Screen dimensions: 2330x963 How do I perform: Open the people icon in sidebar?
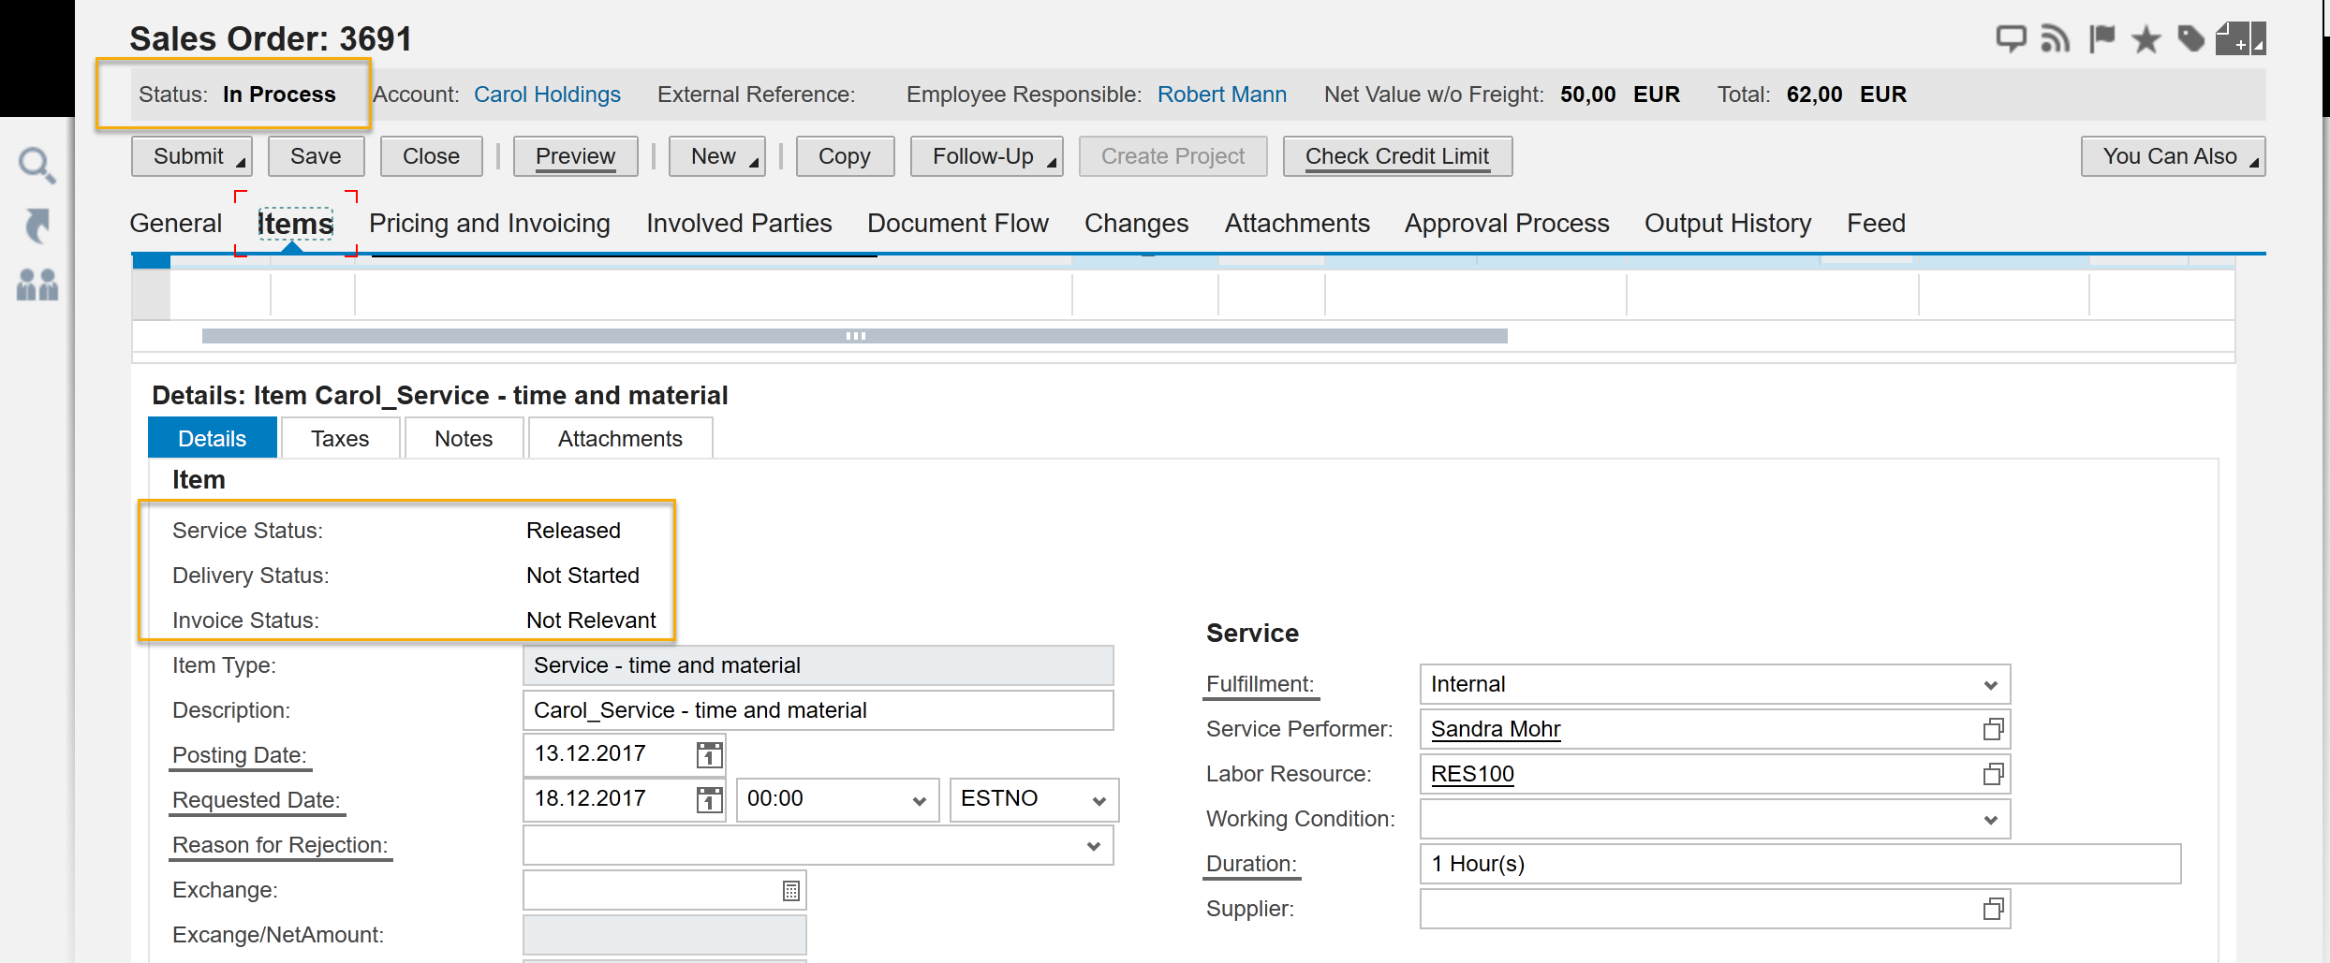pos(37,285)
